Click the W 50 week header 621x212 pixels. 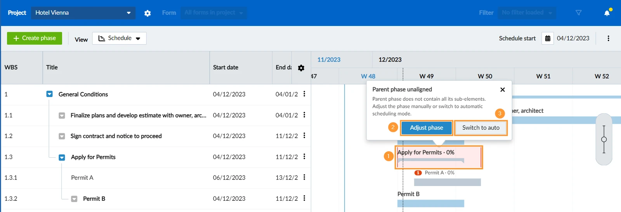485,76
